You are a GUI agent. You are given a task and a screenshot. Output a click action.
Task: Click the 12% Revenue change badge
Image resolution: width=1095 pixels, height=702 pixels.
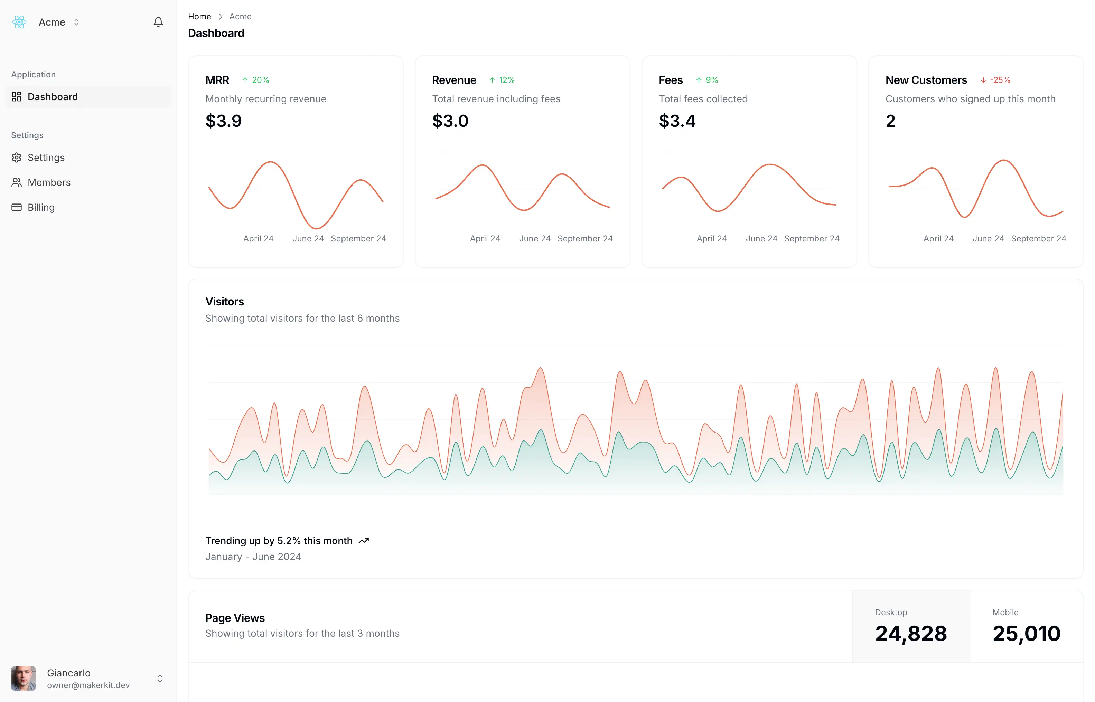(x=502, y=80)
